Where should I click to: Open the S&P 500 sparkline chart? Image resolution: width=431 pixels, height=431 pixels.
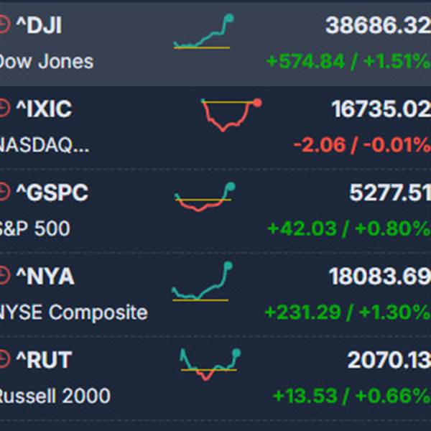pos(205,197)
